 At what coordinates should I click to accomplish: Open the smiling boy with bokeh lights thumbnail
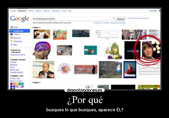[x=151, y=50]
